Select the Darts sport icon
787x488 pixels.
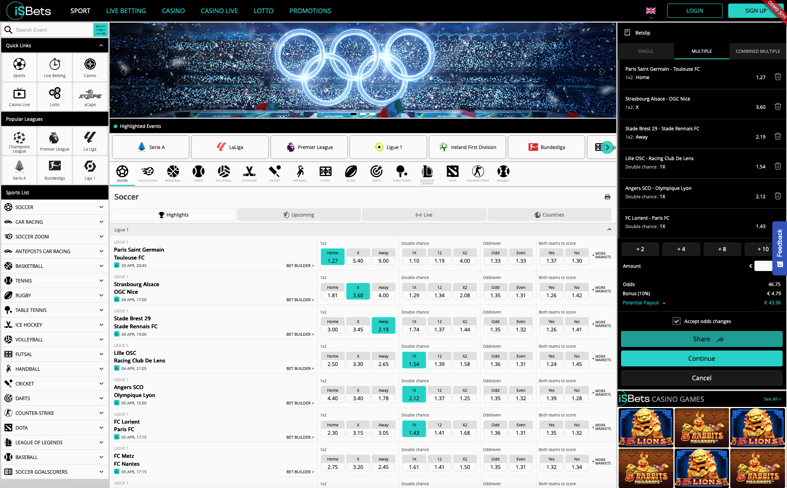coord(376,173)
